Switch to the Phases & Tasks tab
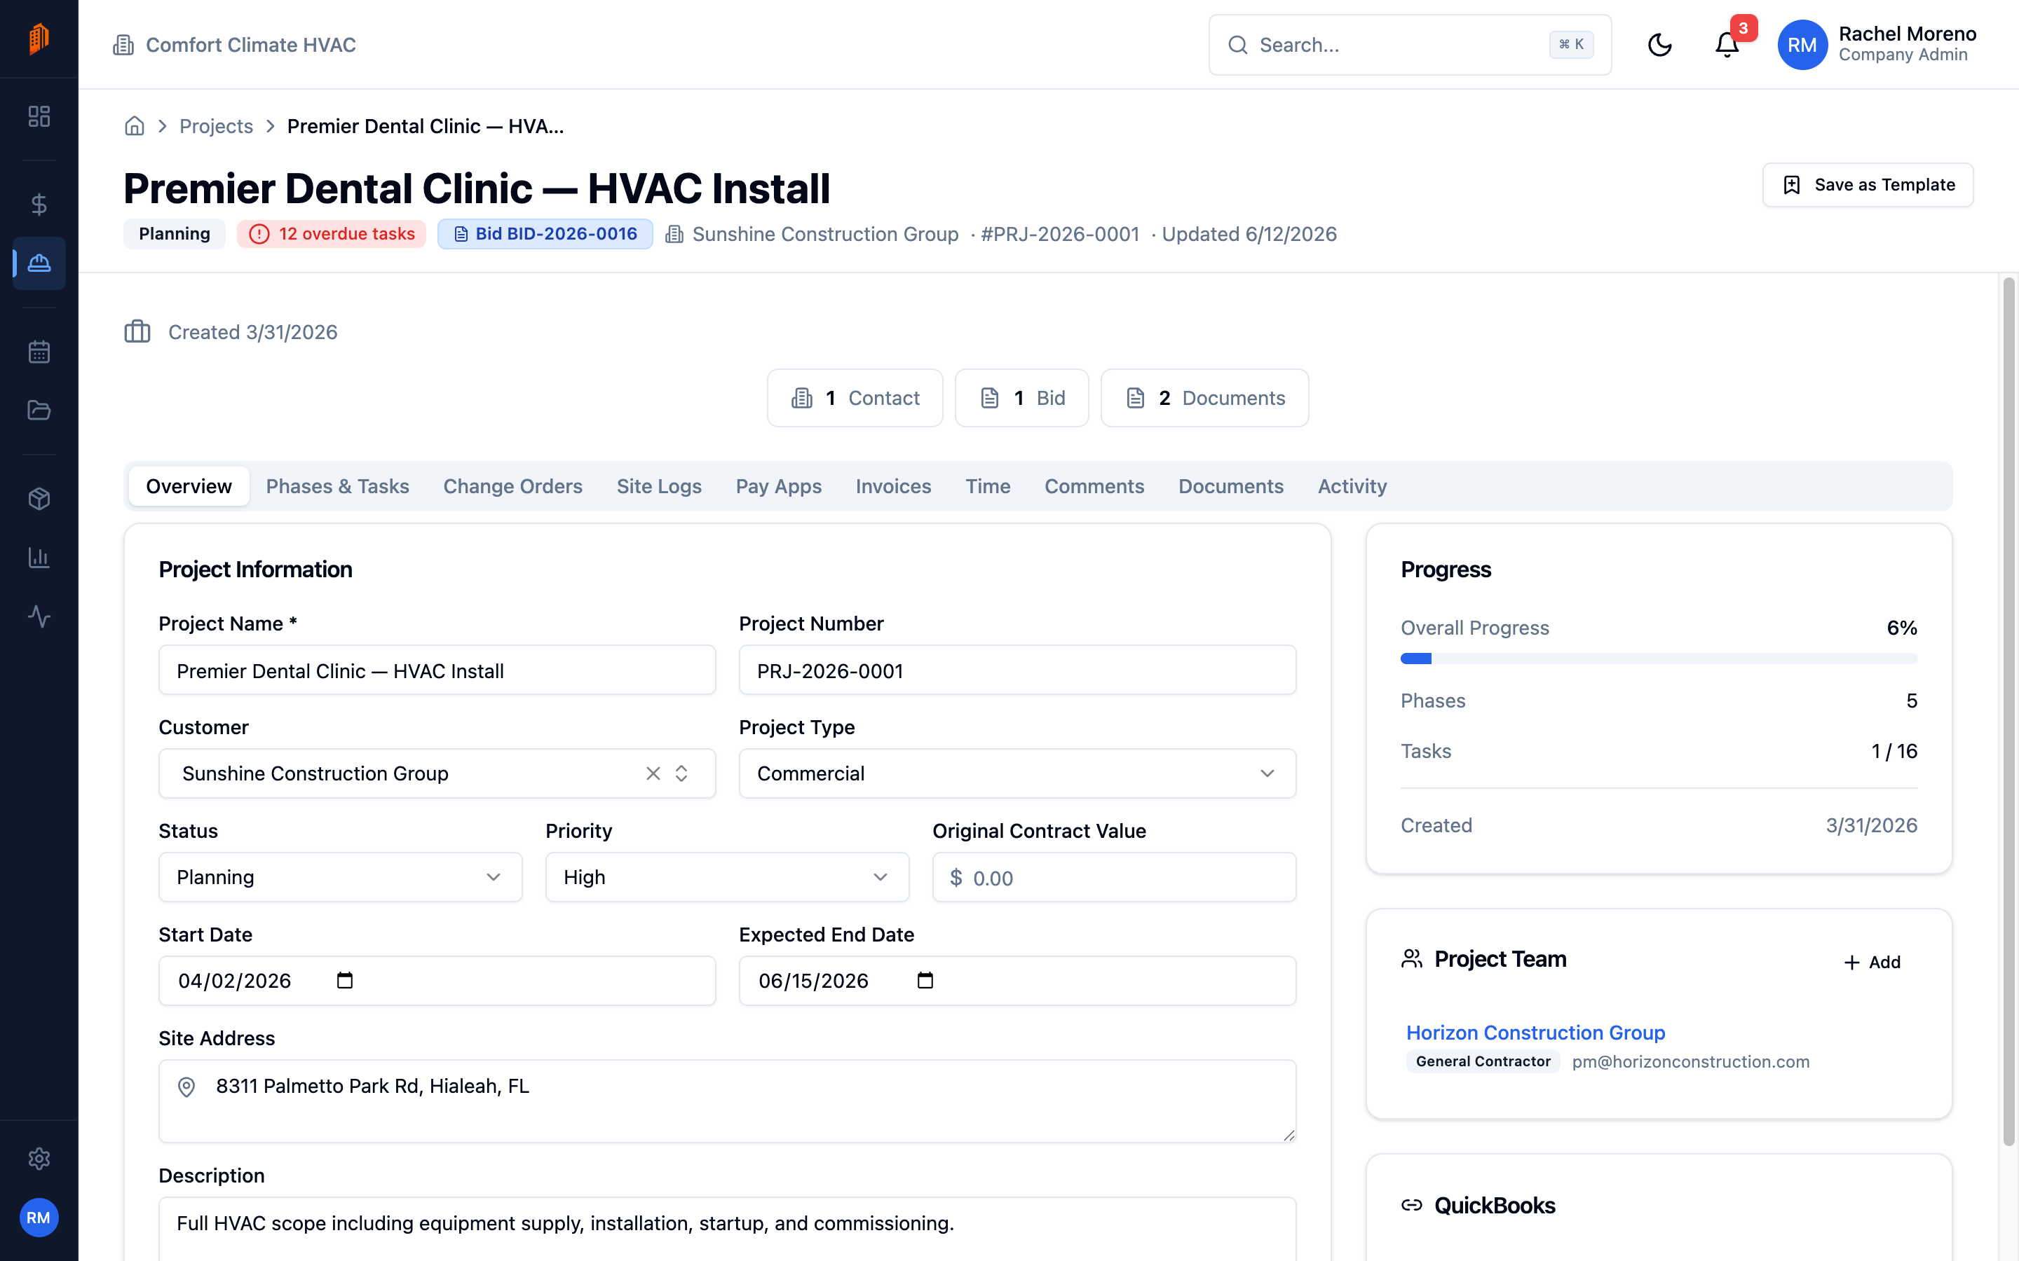This screenshot has width=2019, height=1261. pyautogui.click(x=338, y=486)
